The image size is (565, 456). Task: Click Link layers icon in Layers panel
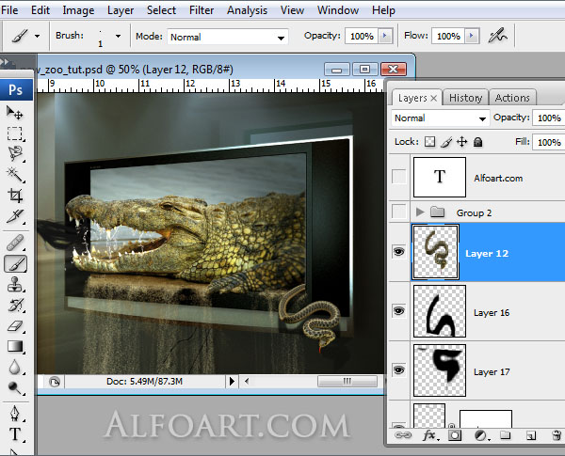coord(403,435)
